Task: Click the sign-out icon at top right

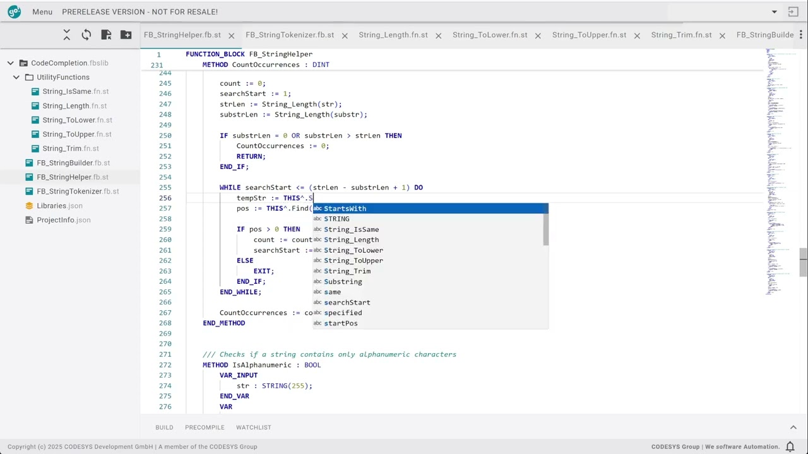Action: 793,12
